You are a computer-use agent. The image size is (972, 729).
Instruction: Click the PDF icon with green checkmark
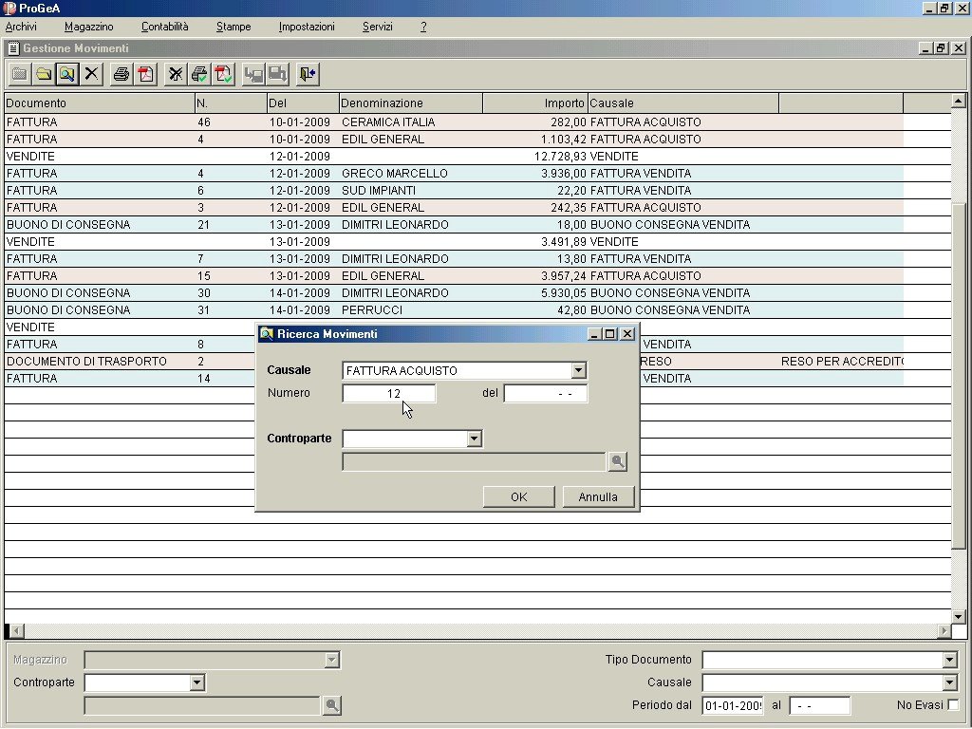[223, 74]
